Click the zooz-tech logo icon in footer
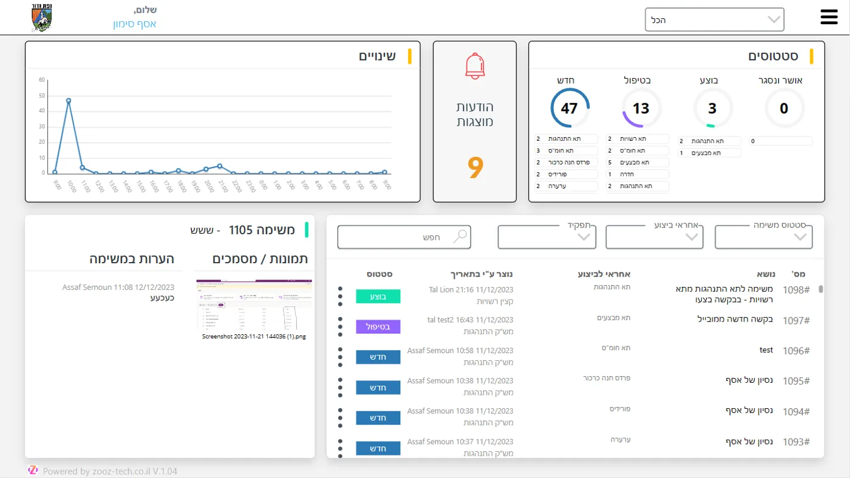The width and height of the screenshot is (850, 478). [33, 470]
